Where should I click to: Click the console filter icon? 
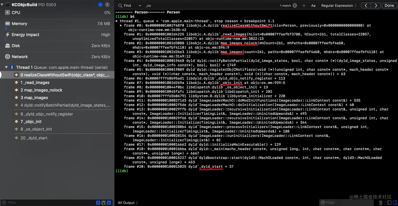323,203
